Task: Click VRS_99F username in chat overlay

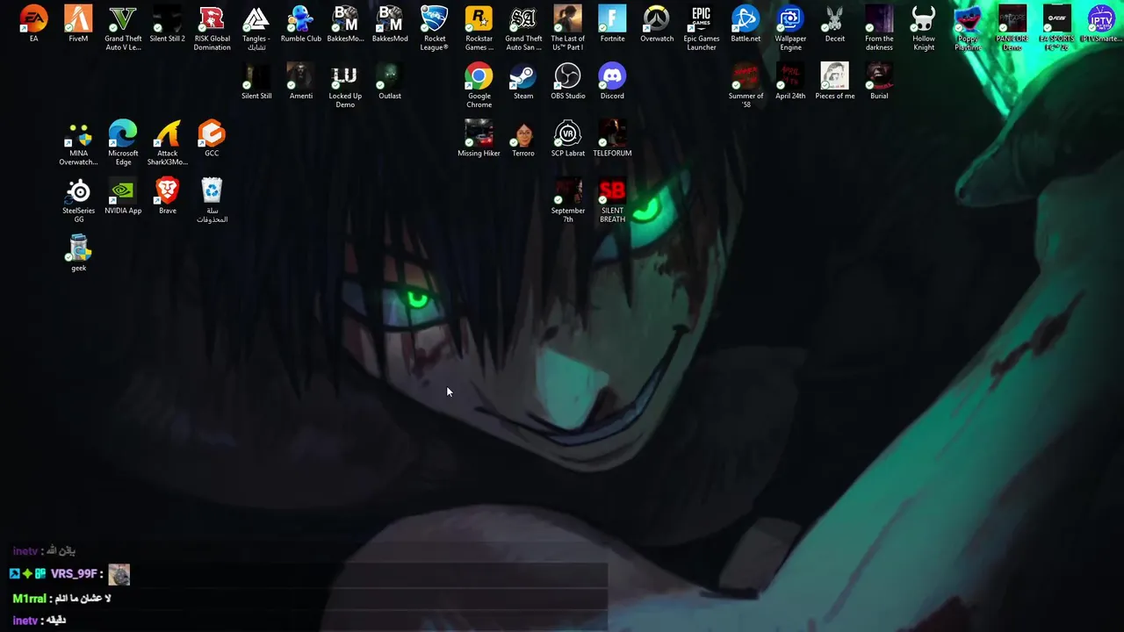Action: point(74,574)
